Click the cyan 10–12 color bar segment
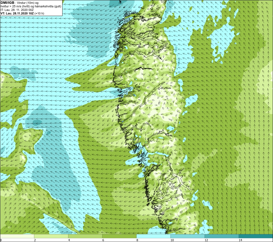The image size is (273, 242). (188, 236)
